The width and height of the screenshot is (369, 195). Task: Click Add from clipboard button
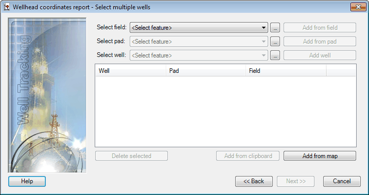click(248, 156)
